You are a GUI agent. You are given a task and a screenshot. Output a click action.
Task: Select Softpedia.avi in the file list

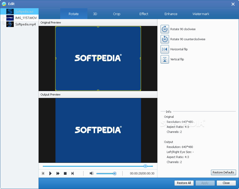click(19, 11)
